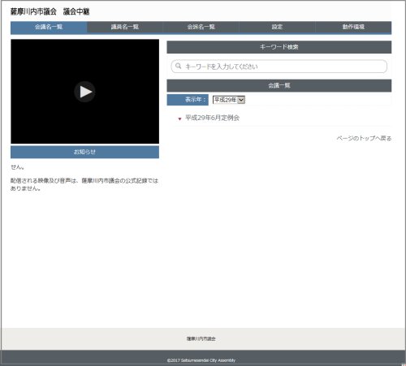Screen dimensions: 406x366
Task: Click the 薩摩川内市議会 議会中継 page title
Action: pos(50,11)
